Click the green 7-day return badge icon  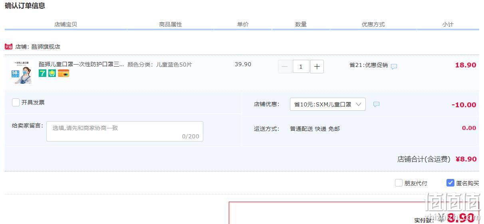point(43,73)
